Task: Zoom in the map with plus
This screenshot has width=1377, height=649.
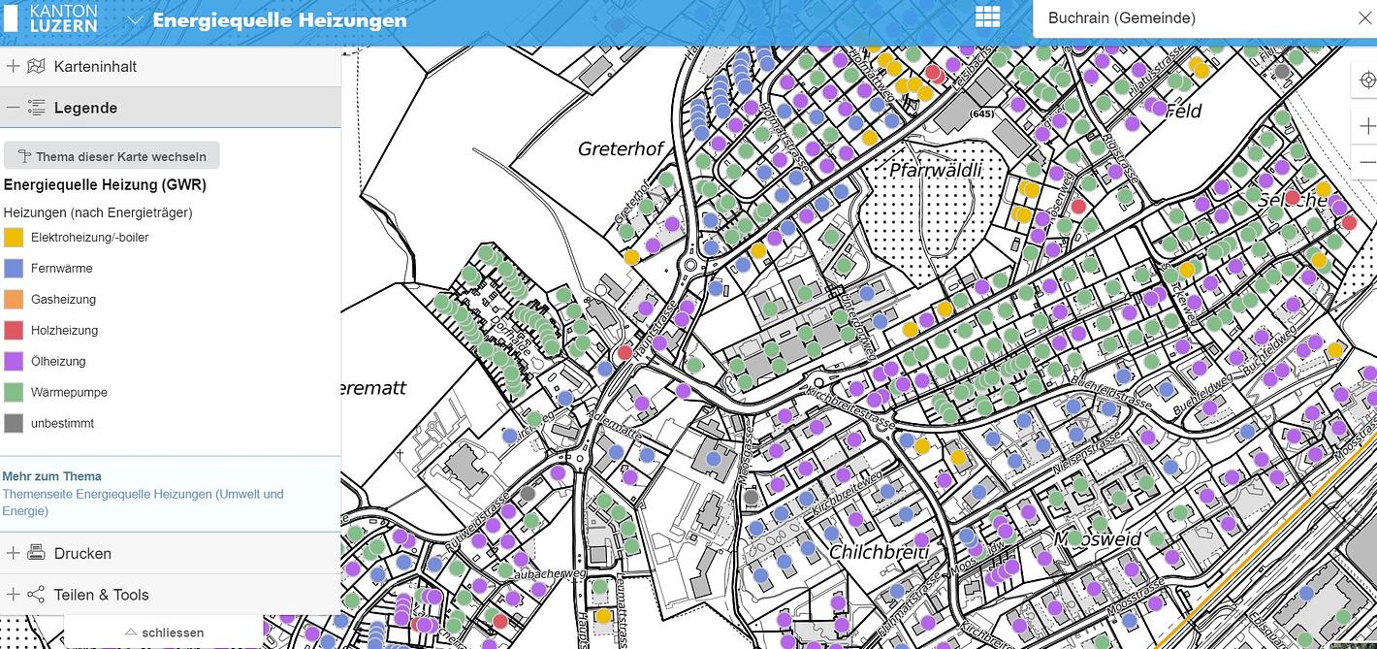Action: pos(1367,127)
